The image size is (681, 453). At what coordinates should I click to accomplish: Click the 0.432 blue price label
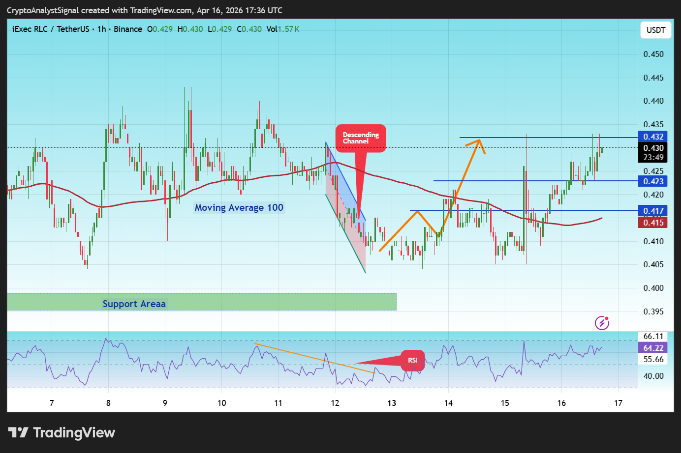653,137
